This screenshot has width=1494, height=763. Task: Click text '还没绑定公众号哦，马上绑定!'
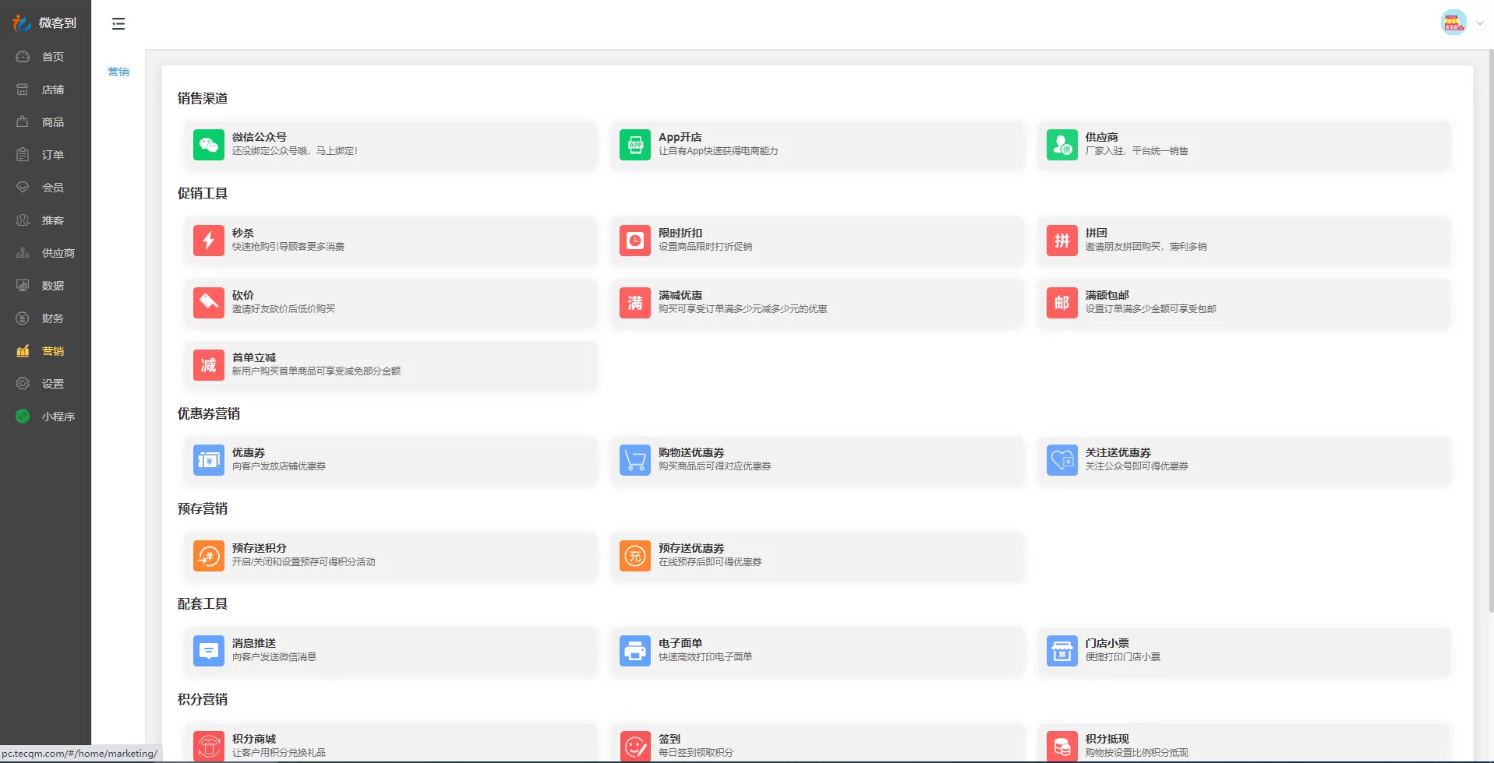(295, 151)
